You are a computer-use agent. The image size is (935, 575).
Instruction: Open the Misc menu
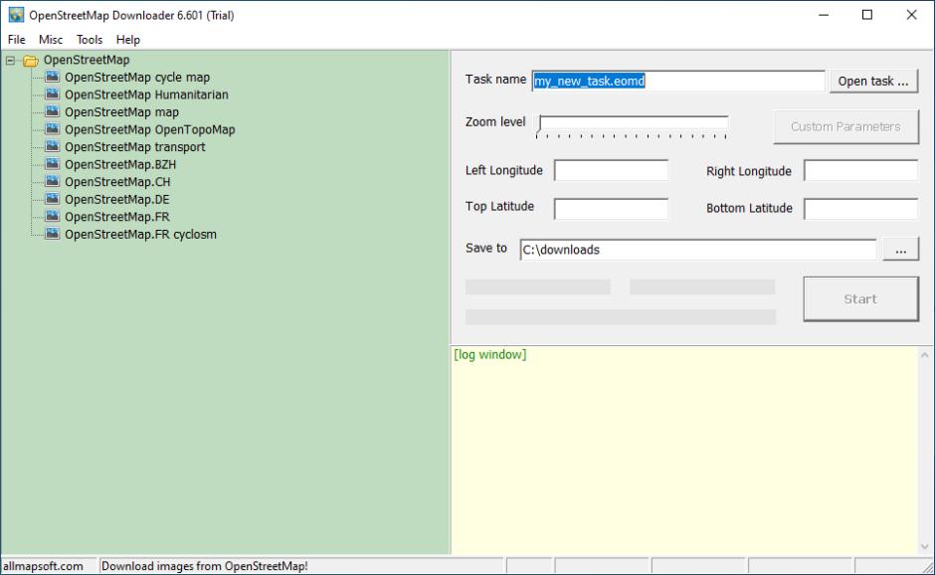[51, 40]
